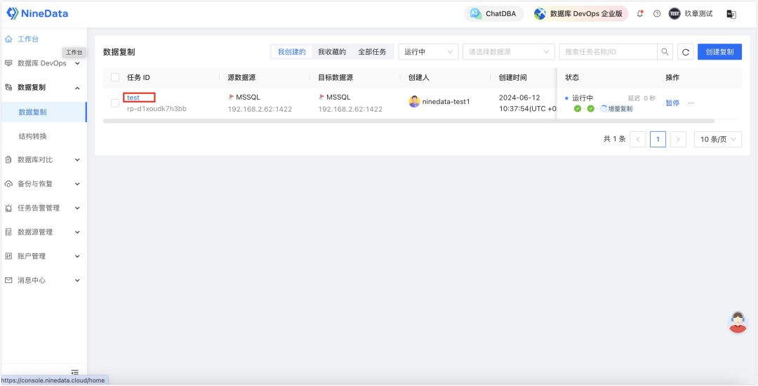Click the ninedata-test1 avatar
The image size is (758, 386).
414,102
